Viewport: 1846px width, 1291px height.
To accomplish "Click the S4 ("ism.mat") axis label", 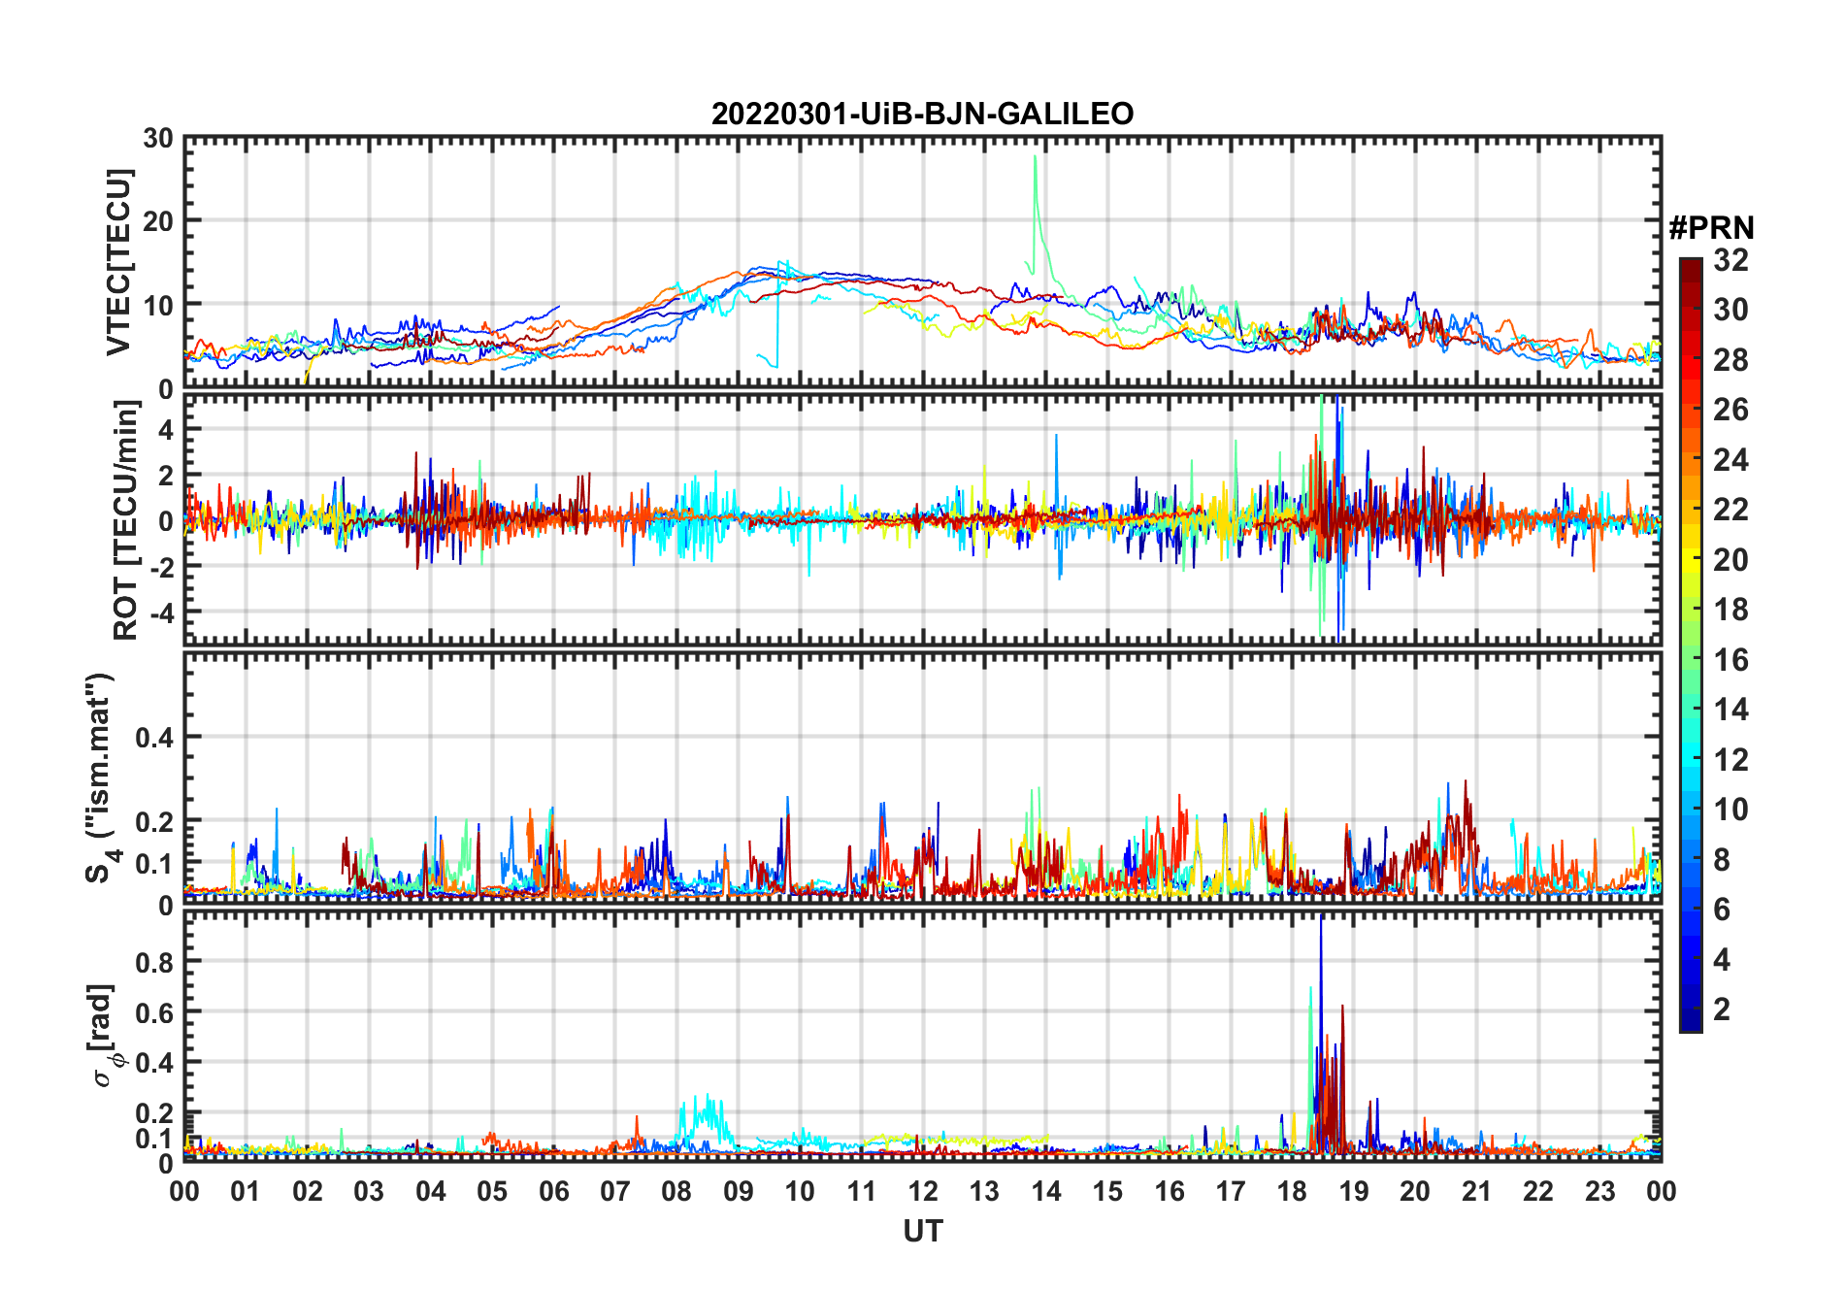I will click(101, 778).
